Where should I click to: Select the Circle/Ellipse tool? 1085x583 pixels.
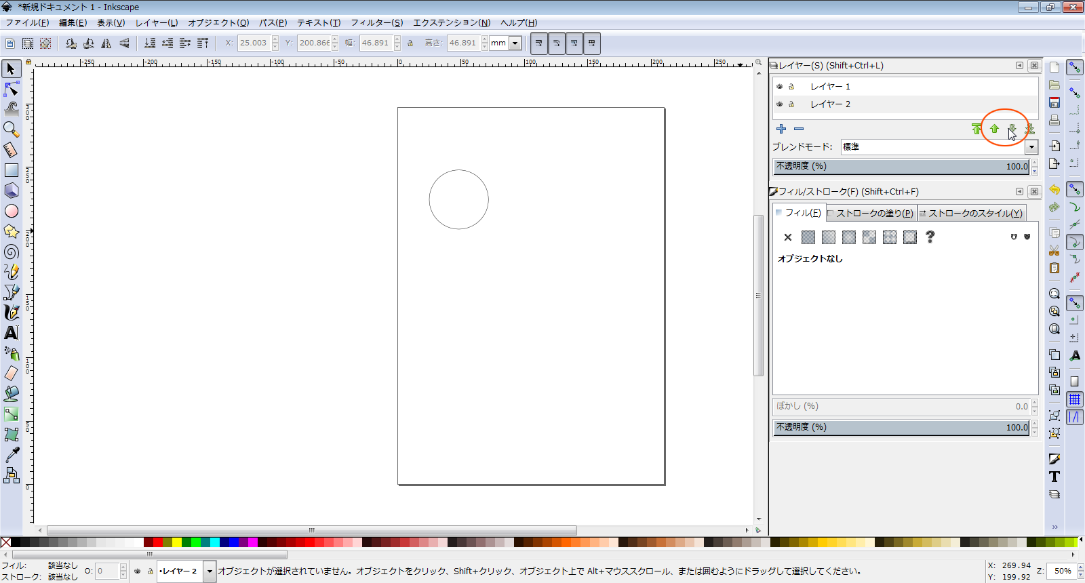[12, 211]
